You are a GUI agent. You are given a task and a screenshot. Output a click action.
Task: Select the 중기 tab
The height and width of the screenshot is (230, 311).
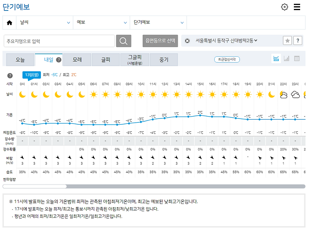[x=164, y=60]
